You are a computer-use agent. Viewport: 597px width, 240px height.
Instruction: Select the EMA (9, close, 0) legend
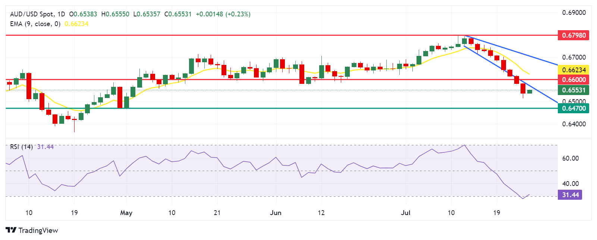pos(35,24)
